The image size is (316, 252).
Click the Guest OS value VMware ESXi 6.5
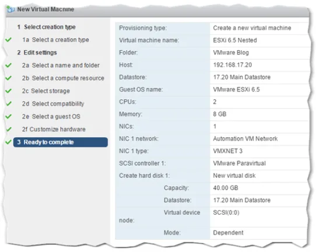pyautogui.click(x=236, y=89)
